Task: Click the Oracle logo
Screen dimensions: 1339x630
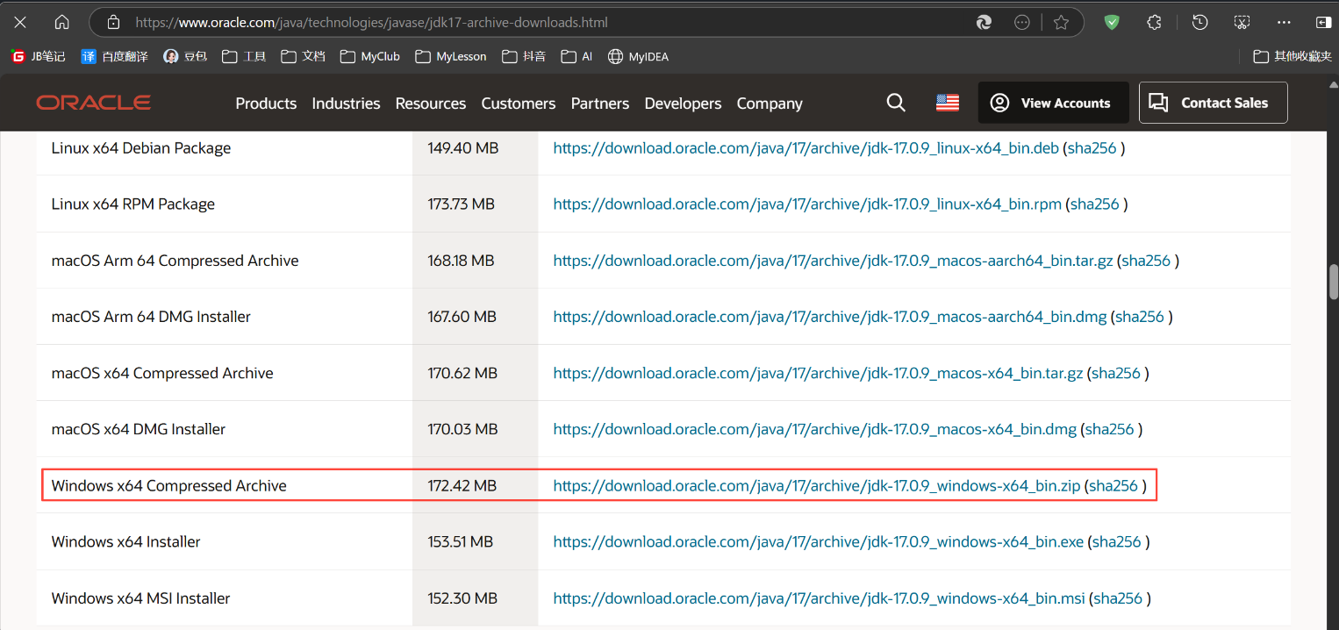Action: pyautogui.click(x=93, y=103)
